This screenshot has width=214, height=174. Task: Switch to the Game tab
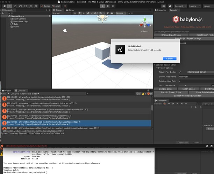coord(70,10)
